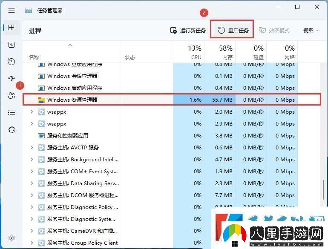Viewport: 328px width, 249px height.
Task: Open the Services puzzle sidebar icon
Action: click(12, 130)
